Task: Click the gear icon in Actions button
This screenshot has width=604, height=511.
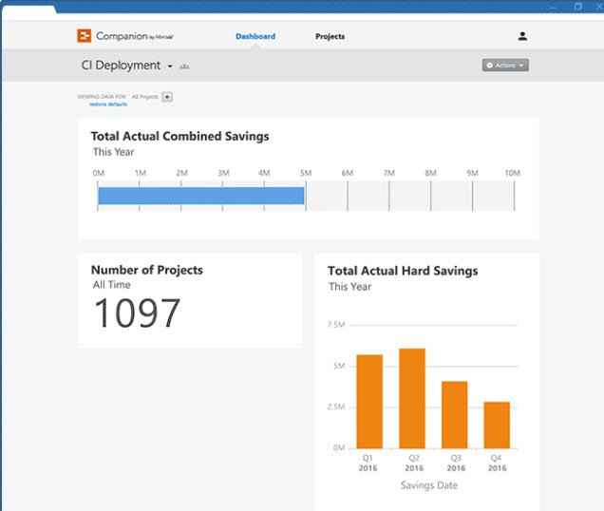Action: pos(490,66)
